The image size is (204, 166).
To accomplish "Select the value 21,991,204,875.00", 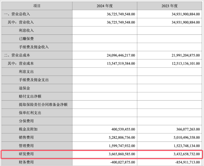I will coord(186,55).
